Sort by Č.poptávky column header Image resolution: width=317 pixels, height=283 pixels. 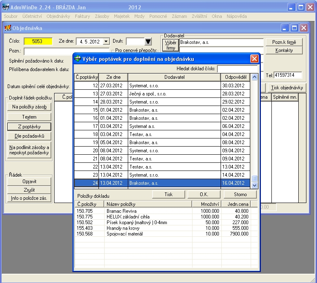coord(87,77)
